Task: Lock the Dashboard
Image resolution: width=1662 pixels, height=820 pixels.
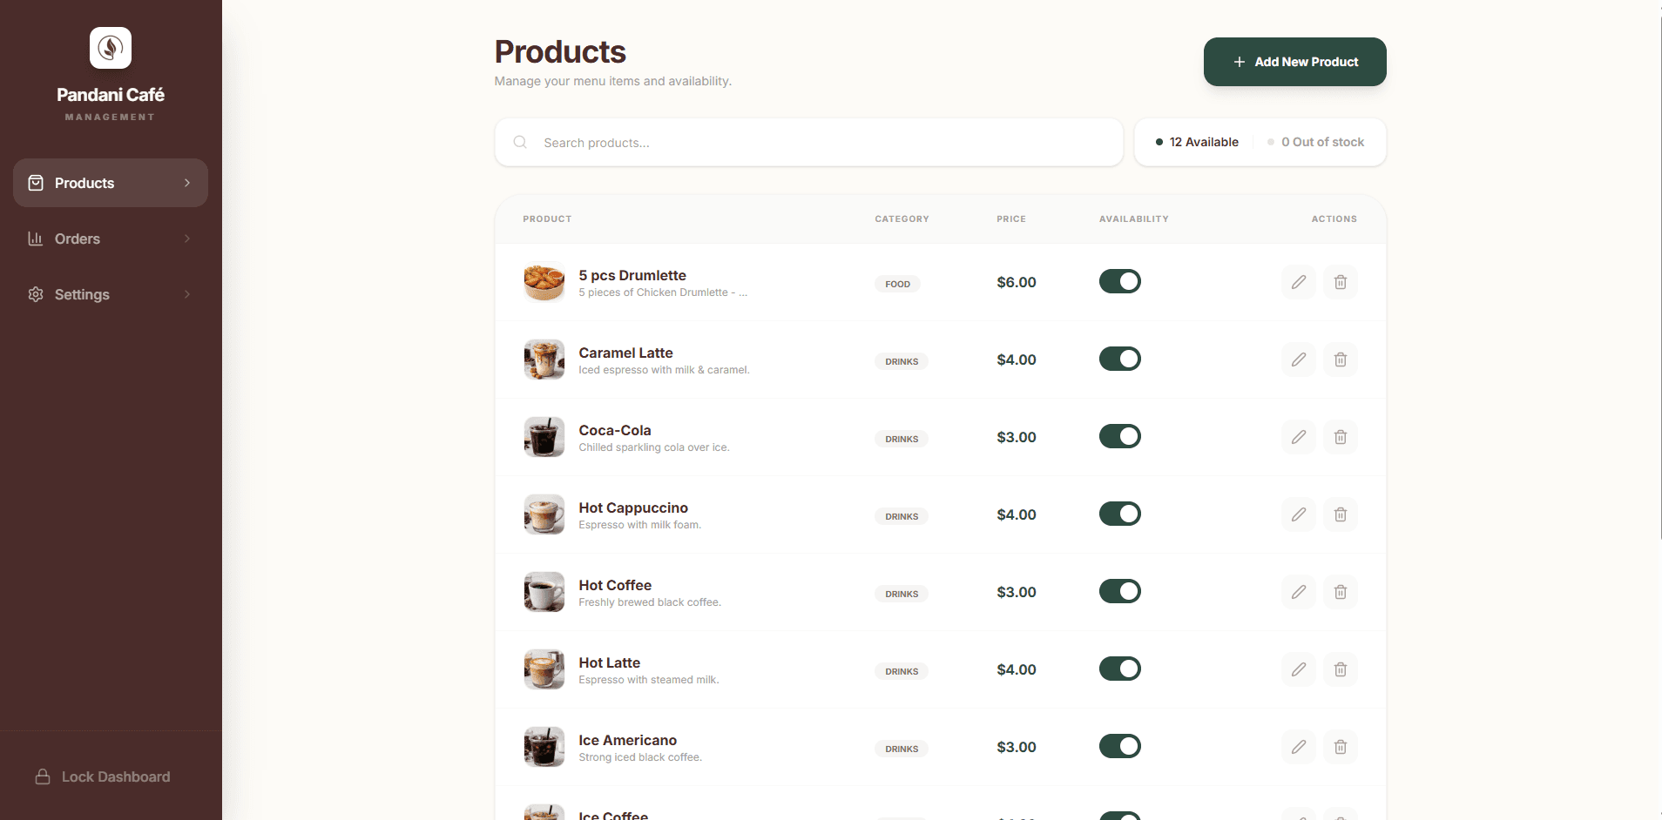Action: tap(103, 776)
